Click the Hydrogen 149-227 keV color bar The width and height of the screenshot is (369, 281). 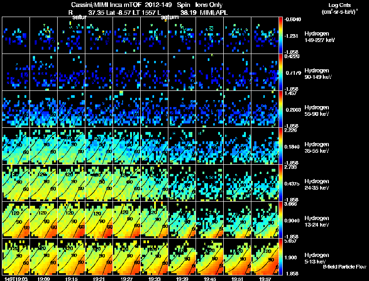[x=280, y=35]
